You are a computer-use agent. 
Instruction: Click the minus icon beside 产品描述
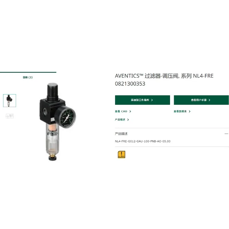click(x=226, y=134)
